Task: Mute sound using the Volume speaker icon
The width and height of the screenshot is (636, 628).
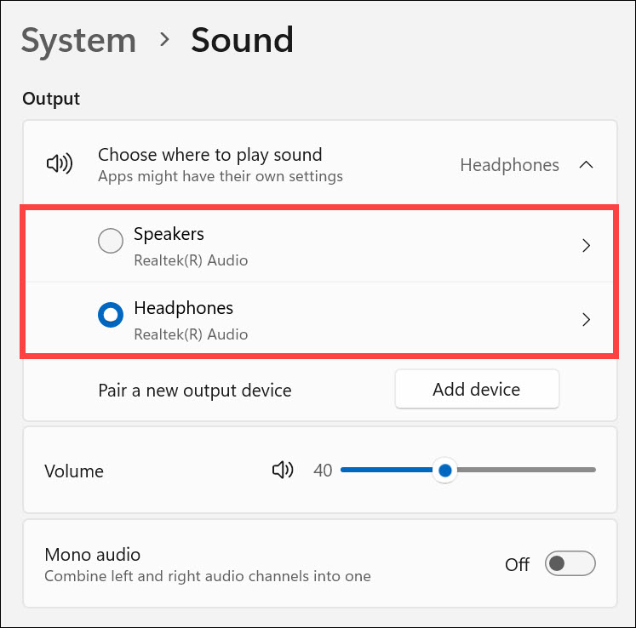Action: [282, 470]
